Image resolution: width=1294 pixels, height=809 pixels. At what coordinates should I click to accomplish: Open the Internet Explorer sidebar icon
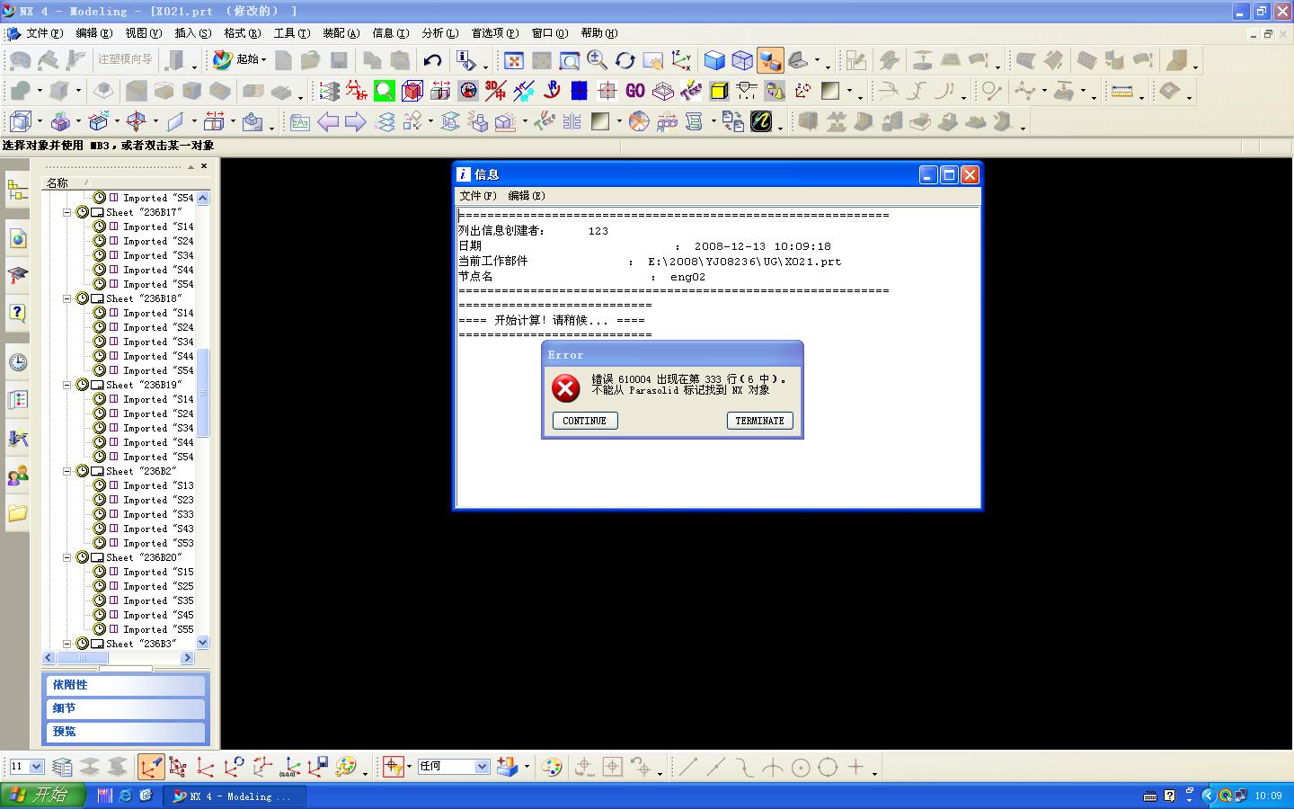(x=17, y=238)
